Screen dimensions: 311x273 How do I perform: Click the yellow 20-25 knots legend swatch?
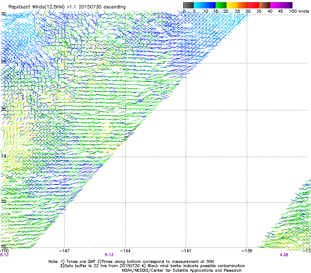pos(232,5)
